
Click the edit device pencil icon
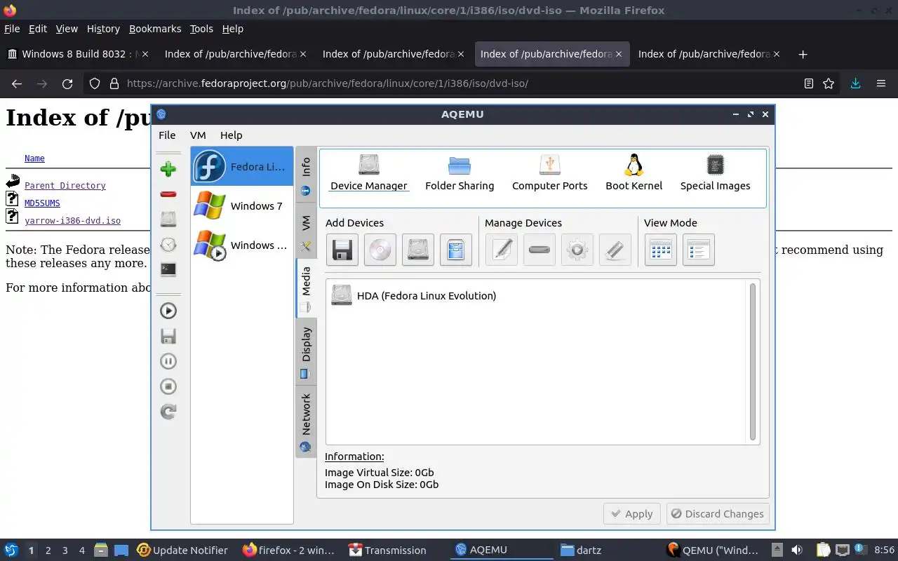tap(502, 250)
